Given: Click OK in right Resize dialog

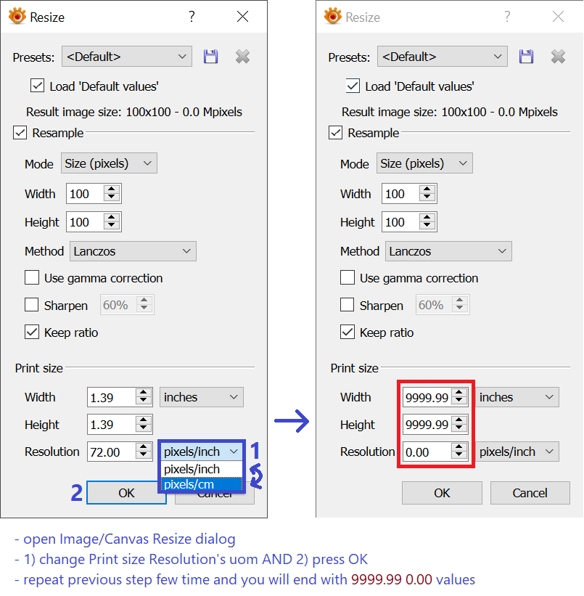Looking at the screenshot, I should click(442, 493).
